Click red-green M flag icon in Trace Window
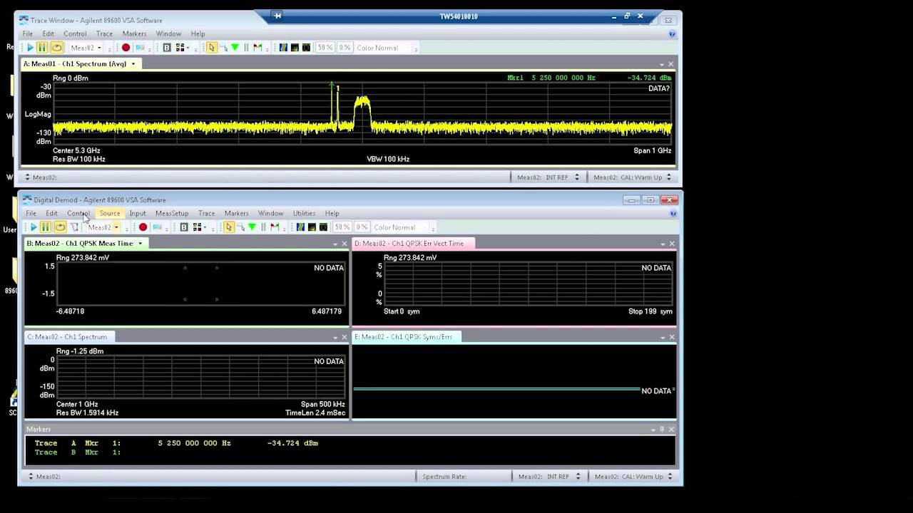The width and height of the screenshot is (913, 513). [x=257, y=48]
